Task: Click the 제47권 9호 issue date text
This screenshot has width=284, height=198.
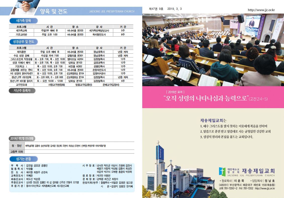Action: coord(165,9)
